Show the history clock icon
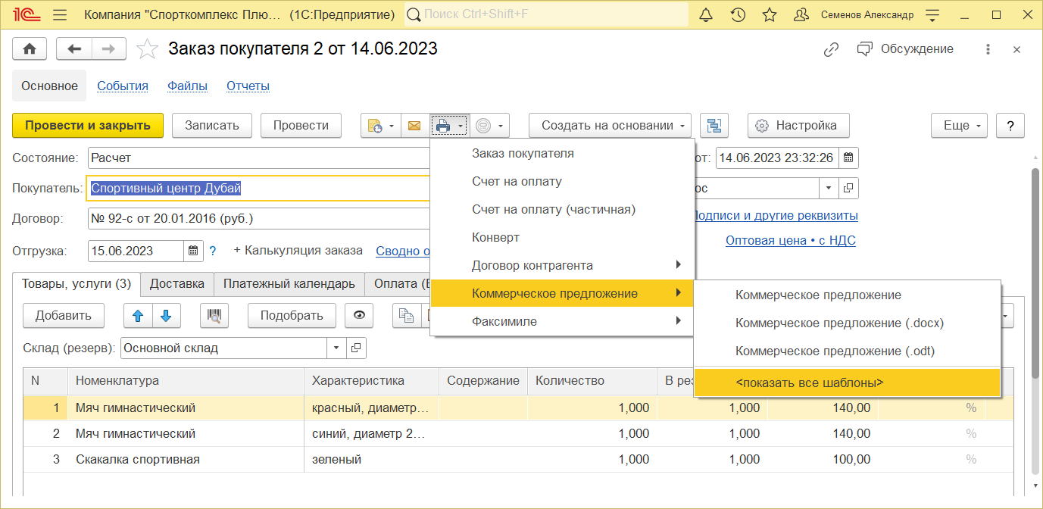Image resolution: width=1043 pixels, height=509 pixels. 738,15
